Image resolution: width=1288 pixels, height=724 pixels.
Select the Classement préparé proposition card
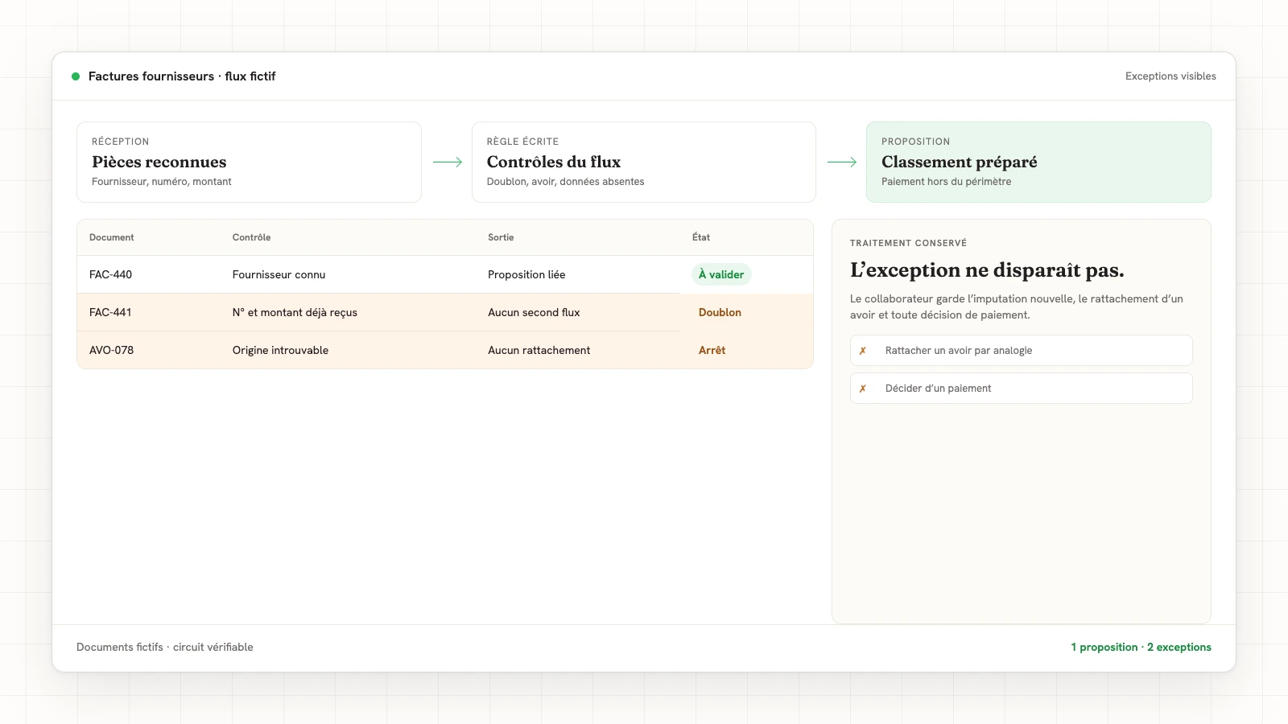1038,162
